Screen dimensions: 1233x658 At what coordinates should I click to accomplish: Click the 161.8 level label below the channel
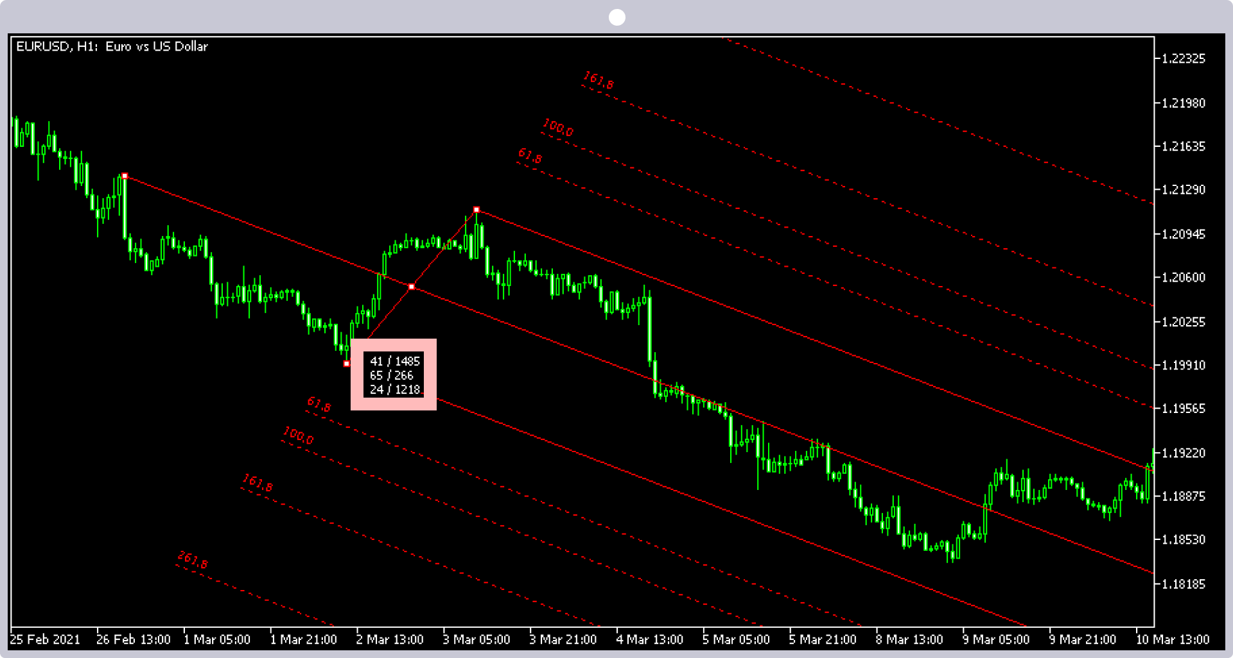(258, 483)
